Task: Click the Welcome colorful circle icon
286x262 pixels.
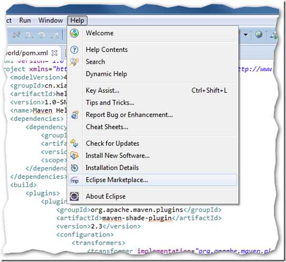Action: 74,33
